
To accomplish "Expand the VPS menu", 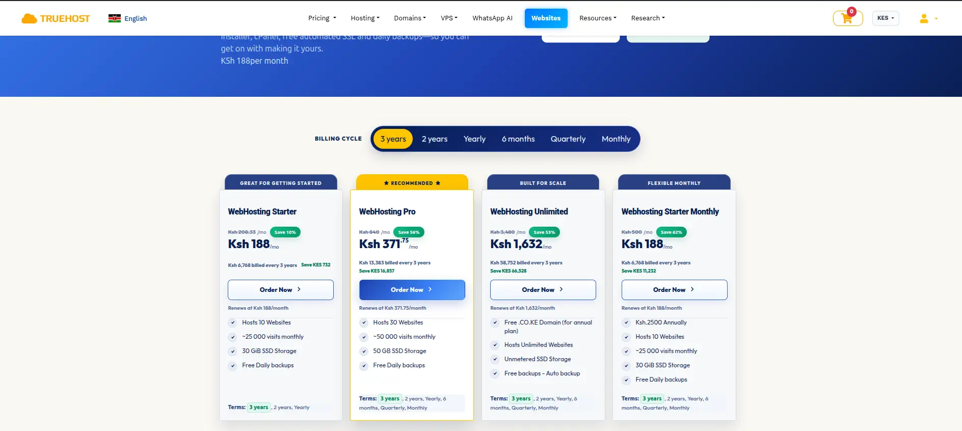I will coord(449,18).
